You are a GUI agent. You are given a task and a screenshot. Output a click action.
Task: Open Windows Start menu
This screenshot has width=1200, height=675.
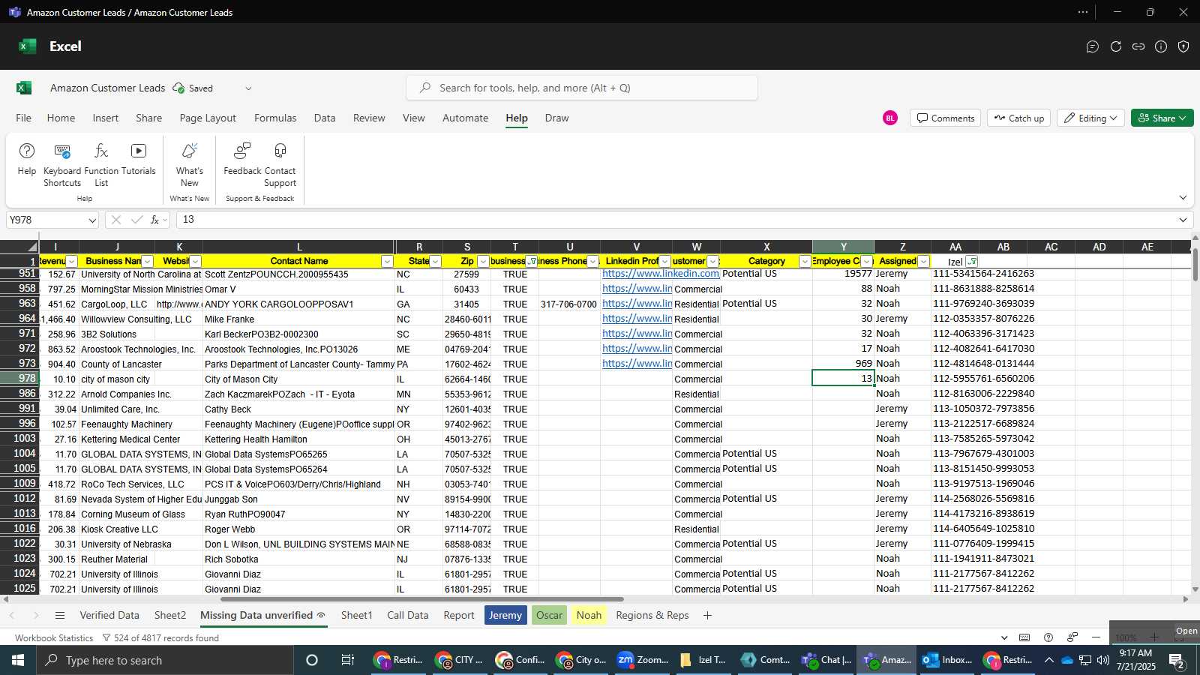pyautogui.click(x=18, y=660)
